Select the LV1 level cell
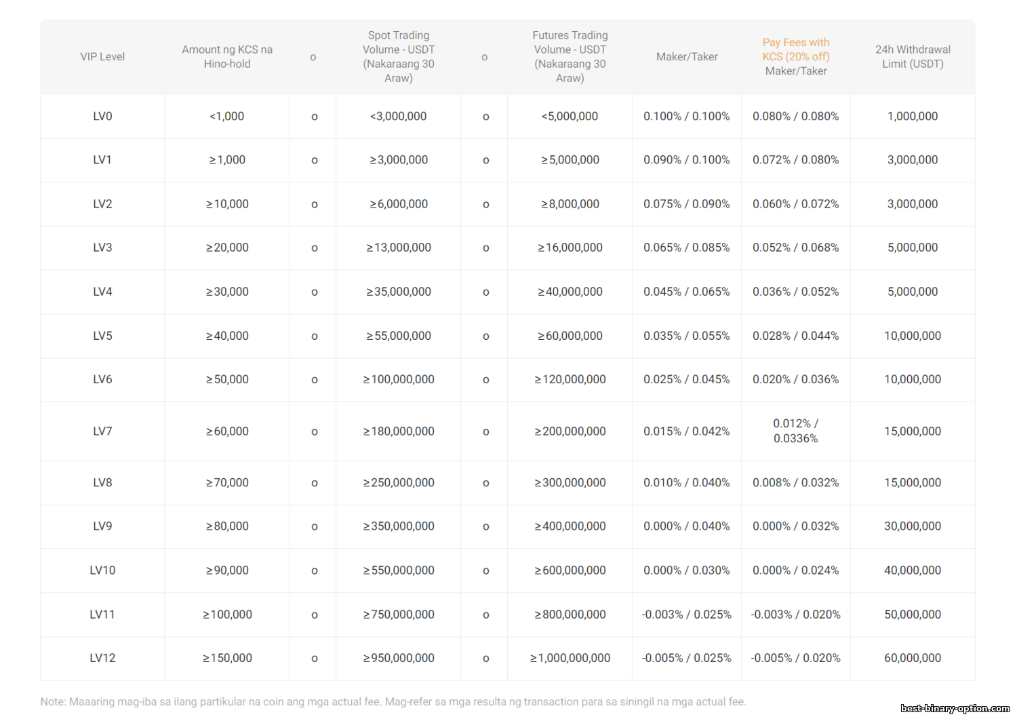 [102, 160]
